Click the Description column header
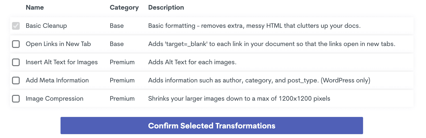The image size is (426, 138). [166, 7]
